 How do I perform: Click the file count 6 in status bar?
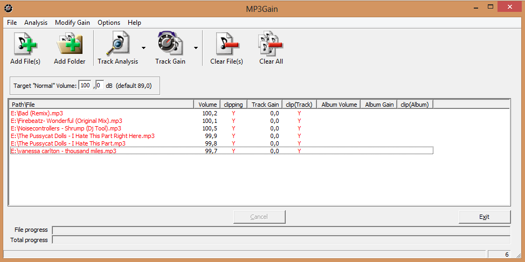[507, 254]
